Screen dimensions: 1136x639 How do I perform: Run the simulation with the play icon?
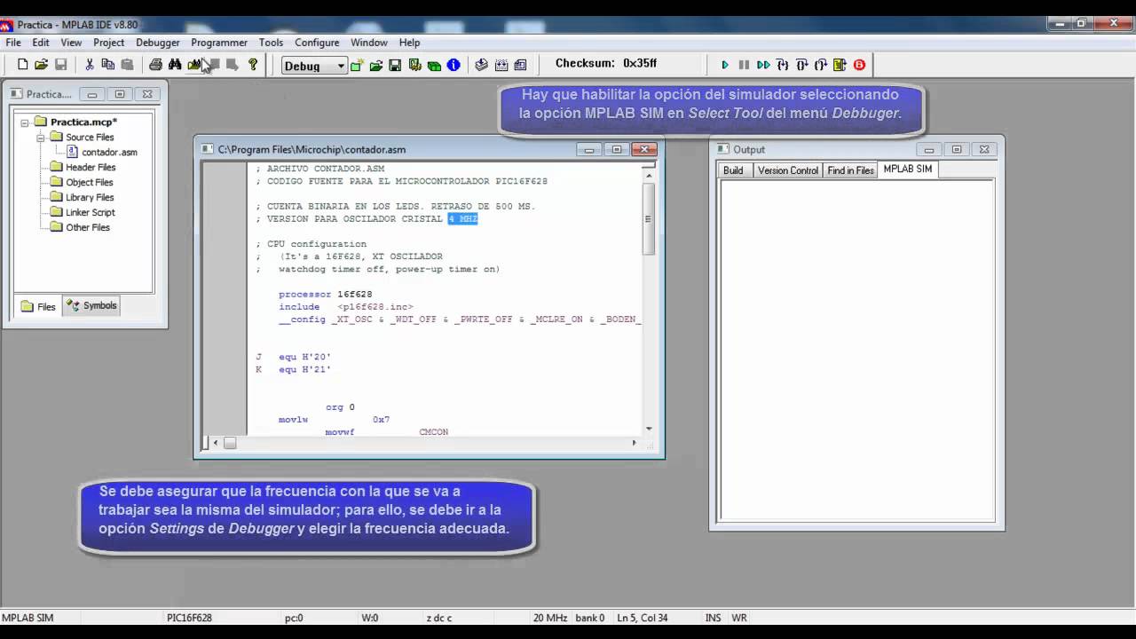tap(725, 66)
